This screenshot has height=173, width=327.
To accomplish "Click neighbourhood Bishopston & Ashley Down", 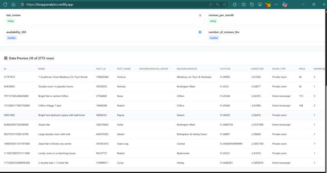I will 192,134.
